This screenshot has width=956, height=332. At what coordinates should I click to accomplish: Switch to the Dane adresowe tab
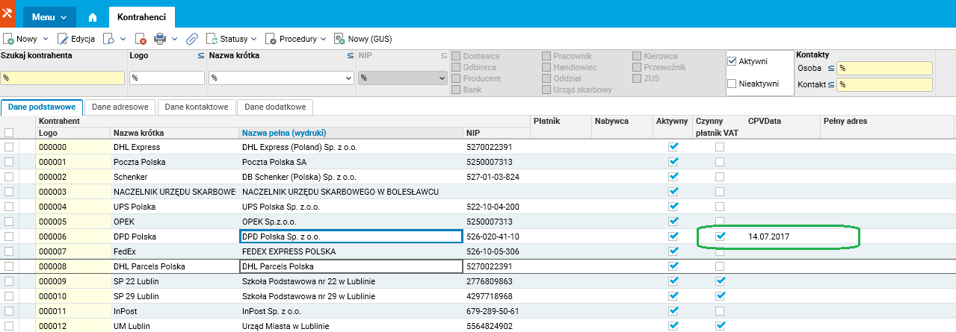(x=120, y=107)
